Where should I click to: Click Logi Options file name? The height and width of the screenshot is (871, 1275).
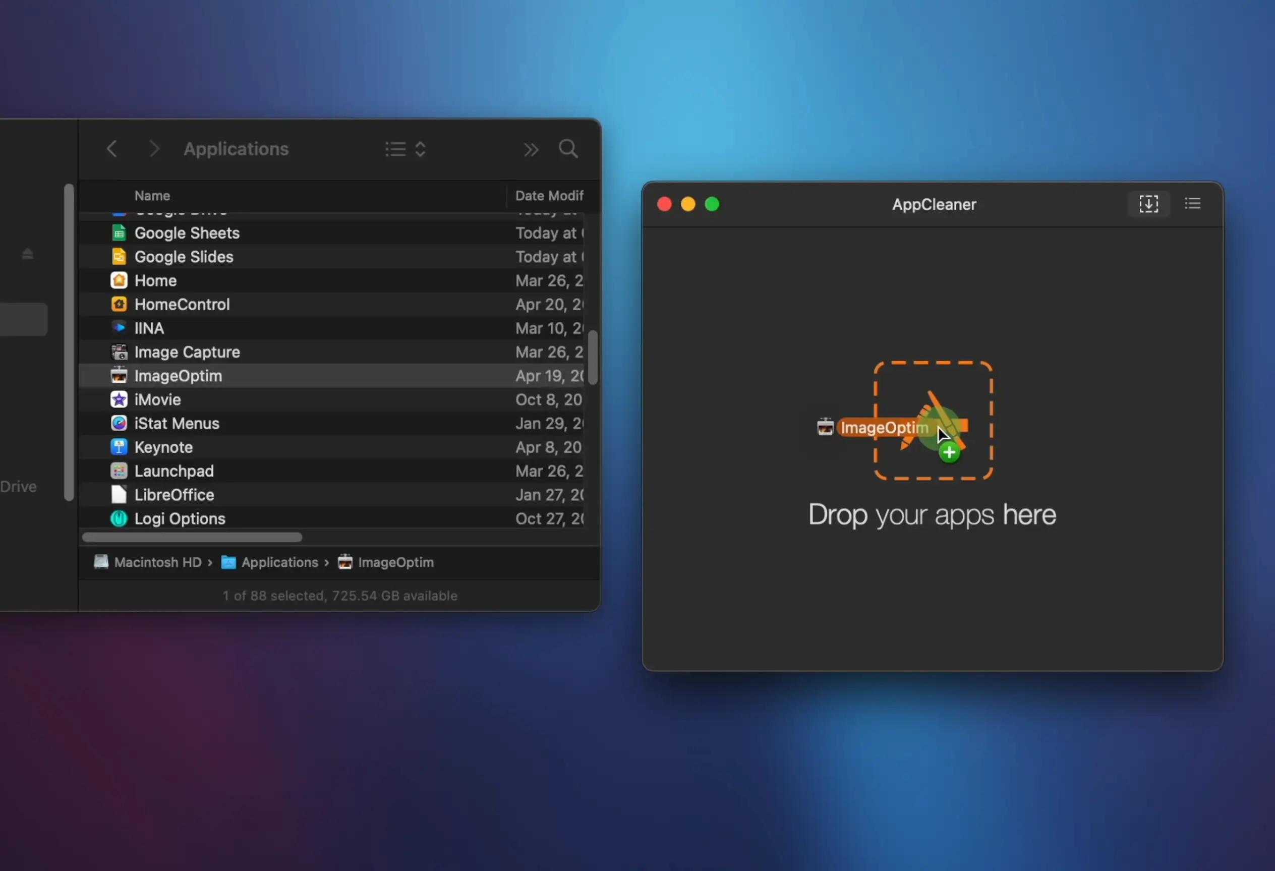pyautogui.click(x=180, y=519)
